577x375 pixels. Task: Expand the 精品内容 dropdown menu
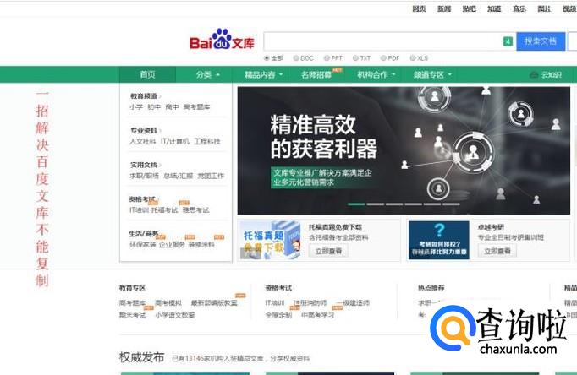point(263,74)
